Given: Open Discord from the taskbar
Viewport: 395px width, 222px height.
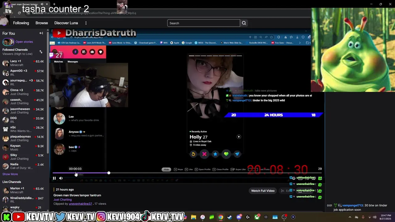Looking at the screenshot, I should (239, 217).
